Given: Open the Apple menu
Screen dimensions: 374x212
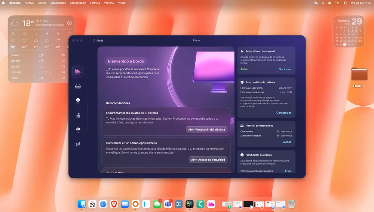Looking at the screenshot, I should pyautogui.click(x=3, y=3).
